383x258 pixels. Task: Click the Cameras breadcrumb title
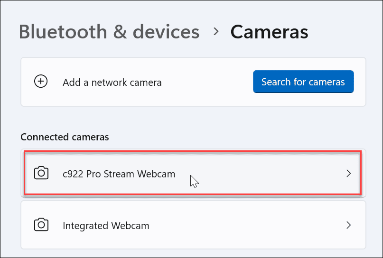(x=269, y=32)
